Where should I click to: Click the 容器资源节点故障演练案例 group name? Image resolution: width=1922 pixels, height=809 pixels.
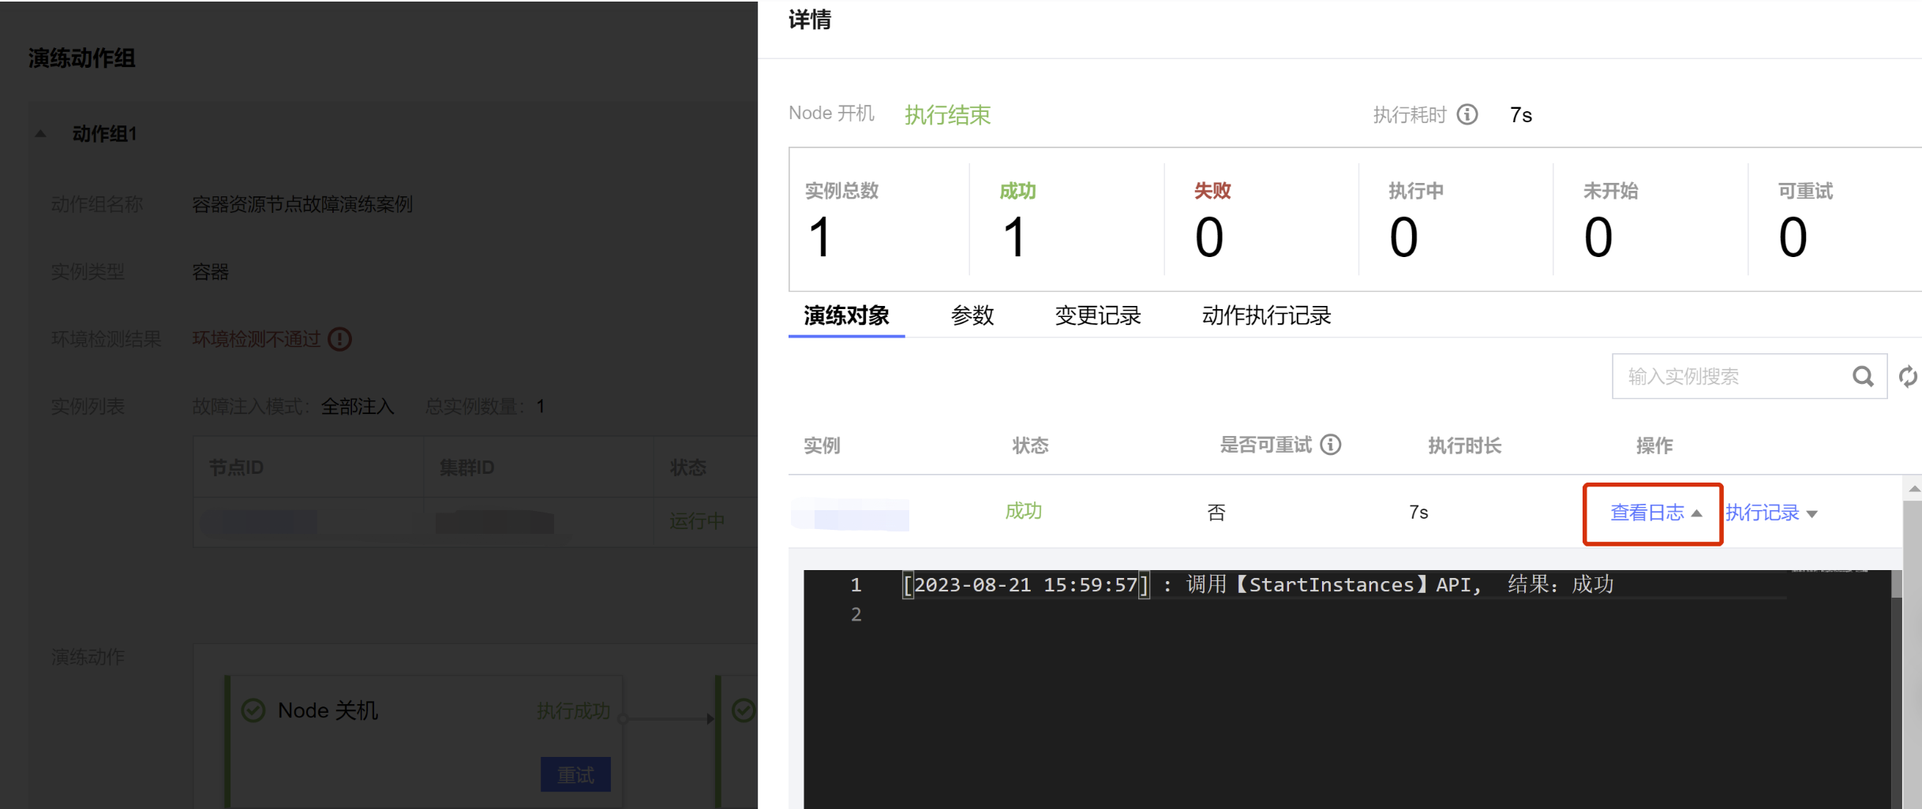(302, 204)
